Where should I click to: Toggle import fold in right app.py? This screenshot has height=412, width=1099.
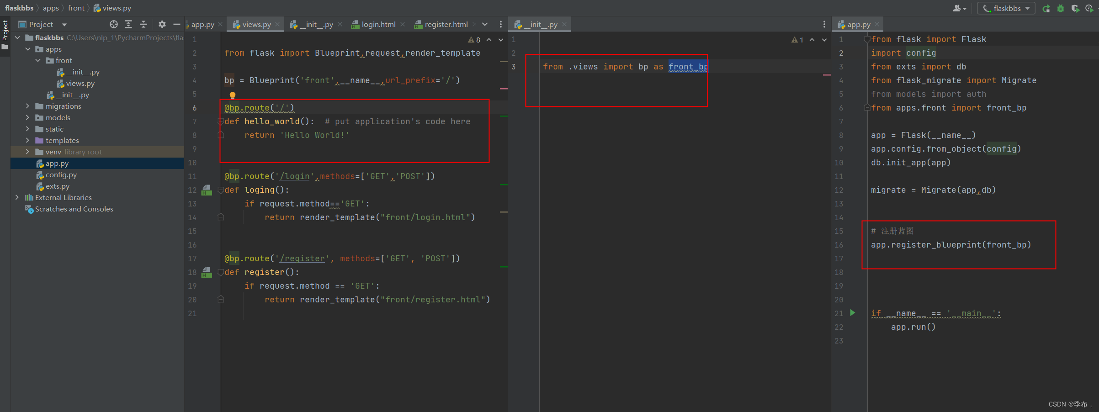coord(867,39)
